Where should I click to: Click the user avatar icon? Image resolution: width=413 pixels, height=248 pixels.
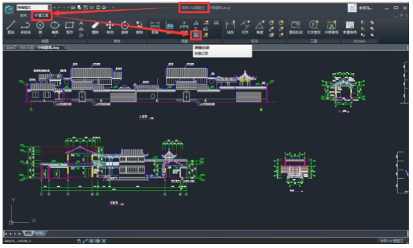point(352,8)
